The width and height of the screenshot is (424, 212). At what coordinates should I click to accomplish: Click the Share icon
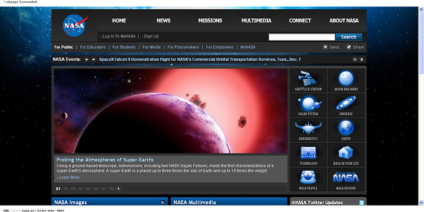pos(349,47)
